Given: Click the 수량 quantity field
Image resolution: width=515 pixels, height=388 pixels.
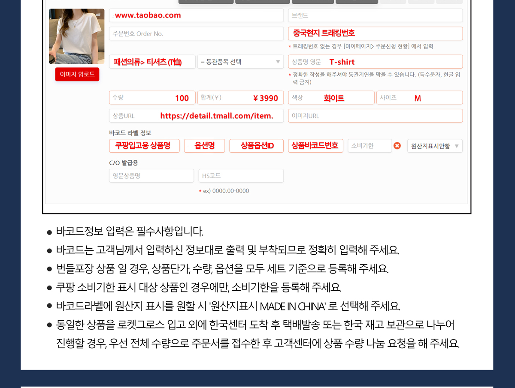Looking at the screenshot, I should [x=152, y=98].
